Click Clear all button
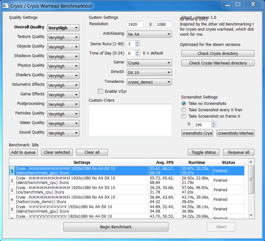The image size is (265, 241). click(x=92, y=152)
